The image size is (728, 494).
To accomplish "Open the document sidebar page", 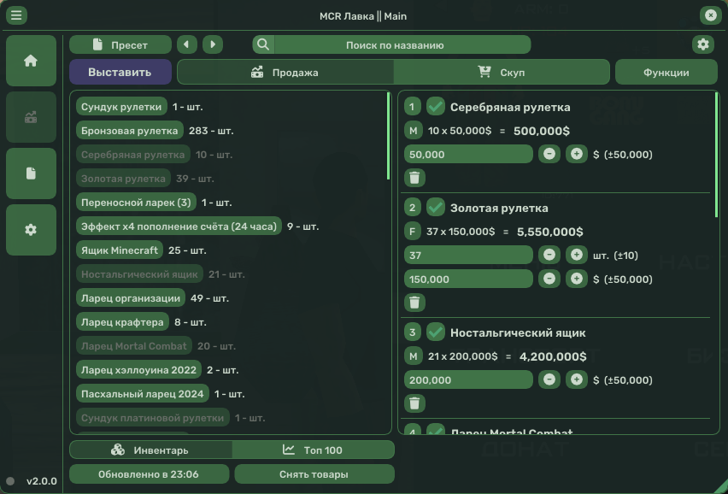I will [31, 173].
